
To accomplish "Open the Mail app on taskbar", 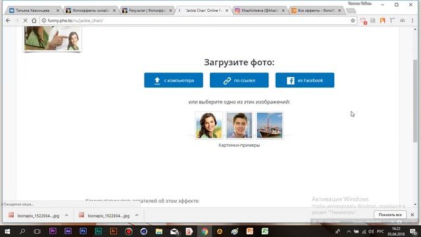I will (174, 231).
